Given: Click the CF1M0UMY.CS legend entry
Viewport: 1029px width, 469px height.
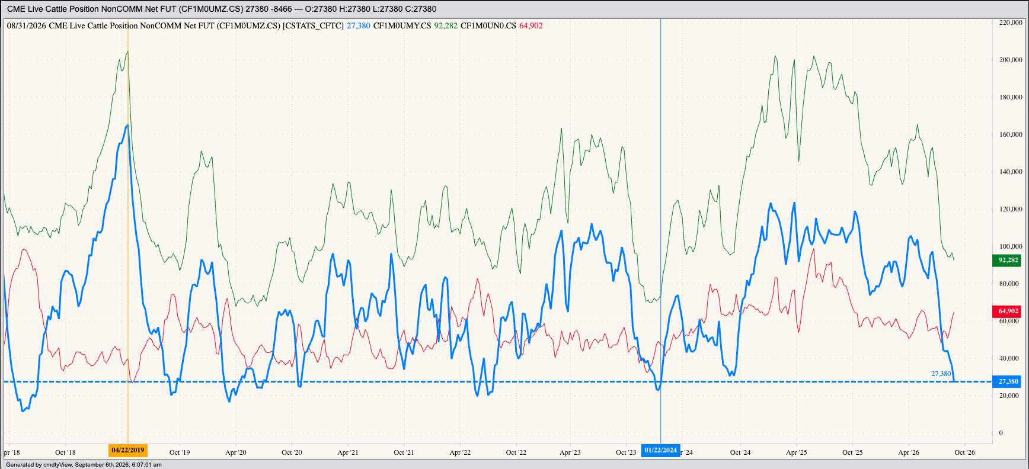Looking at the screenshot, I should pyautogui.click(x=402, y=25).
